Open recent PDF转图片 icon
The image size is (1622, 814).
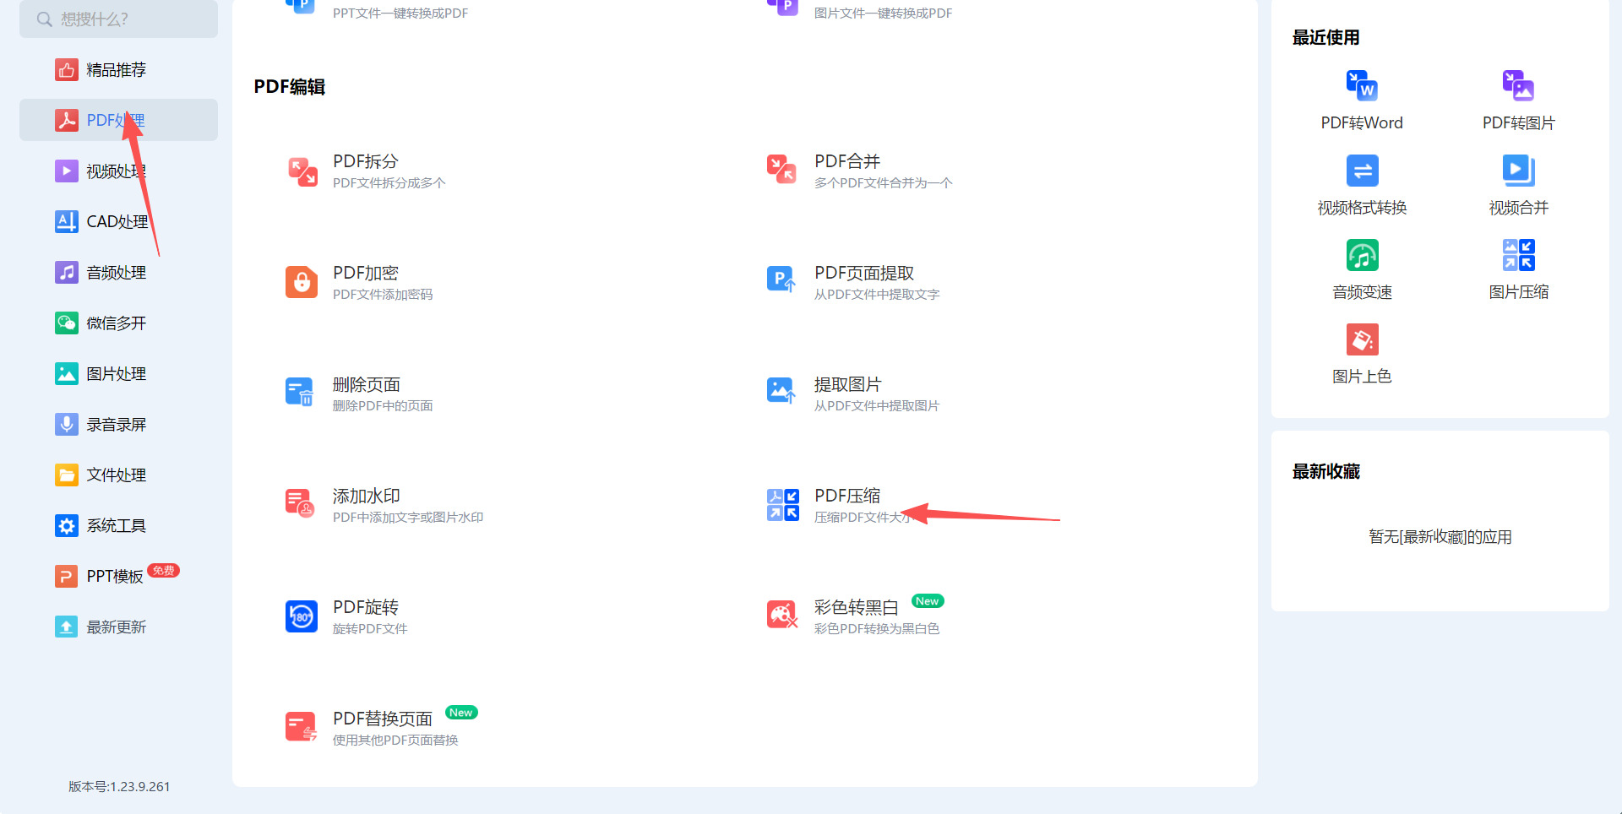pos(1518,85)
